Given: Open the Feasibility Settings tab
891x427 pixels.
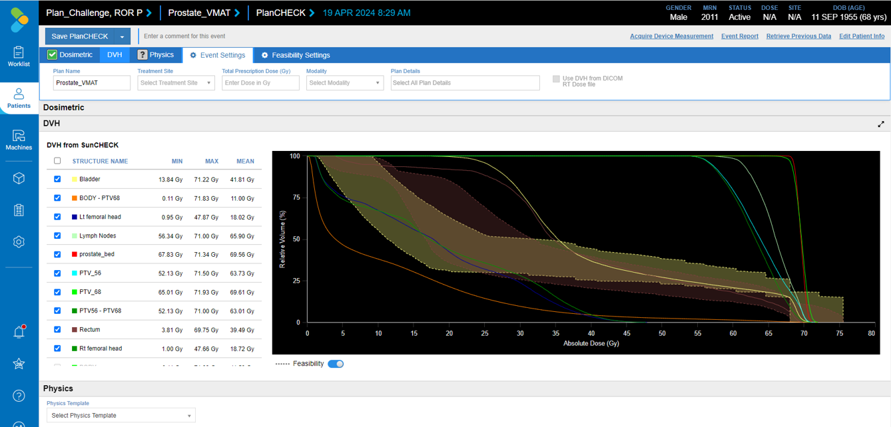Looking at the screenshot, I should (x=296, y=55).
